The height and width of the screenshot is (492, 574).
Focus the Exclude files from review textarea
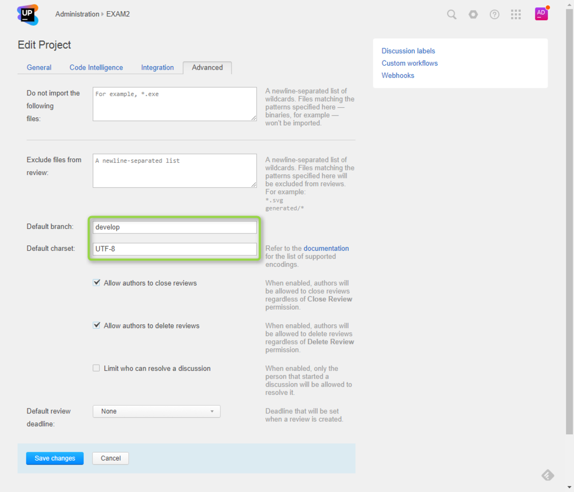click(175, 171)
